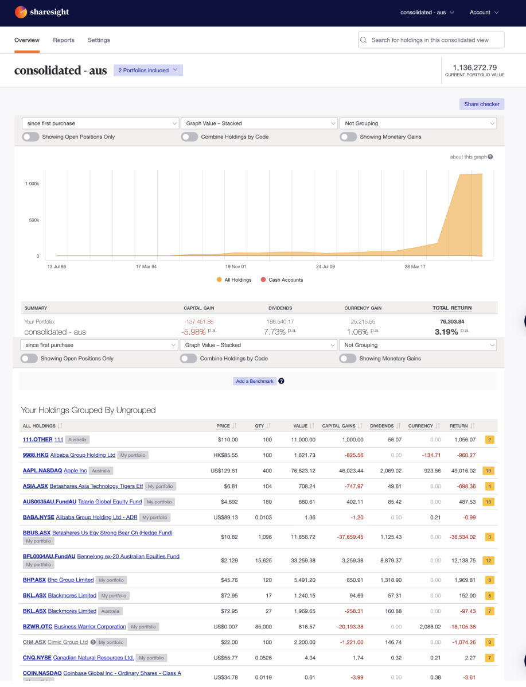Toggle lower Combine Holdings by Code
The width and height of the screenshot is (526, 687).
(x=188, y=358)
